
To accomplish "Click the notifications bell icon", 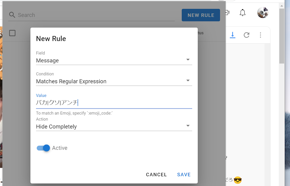I will pyautogui.click(x=243, y=13).
